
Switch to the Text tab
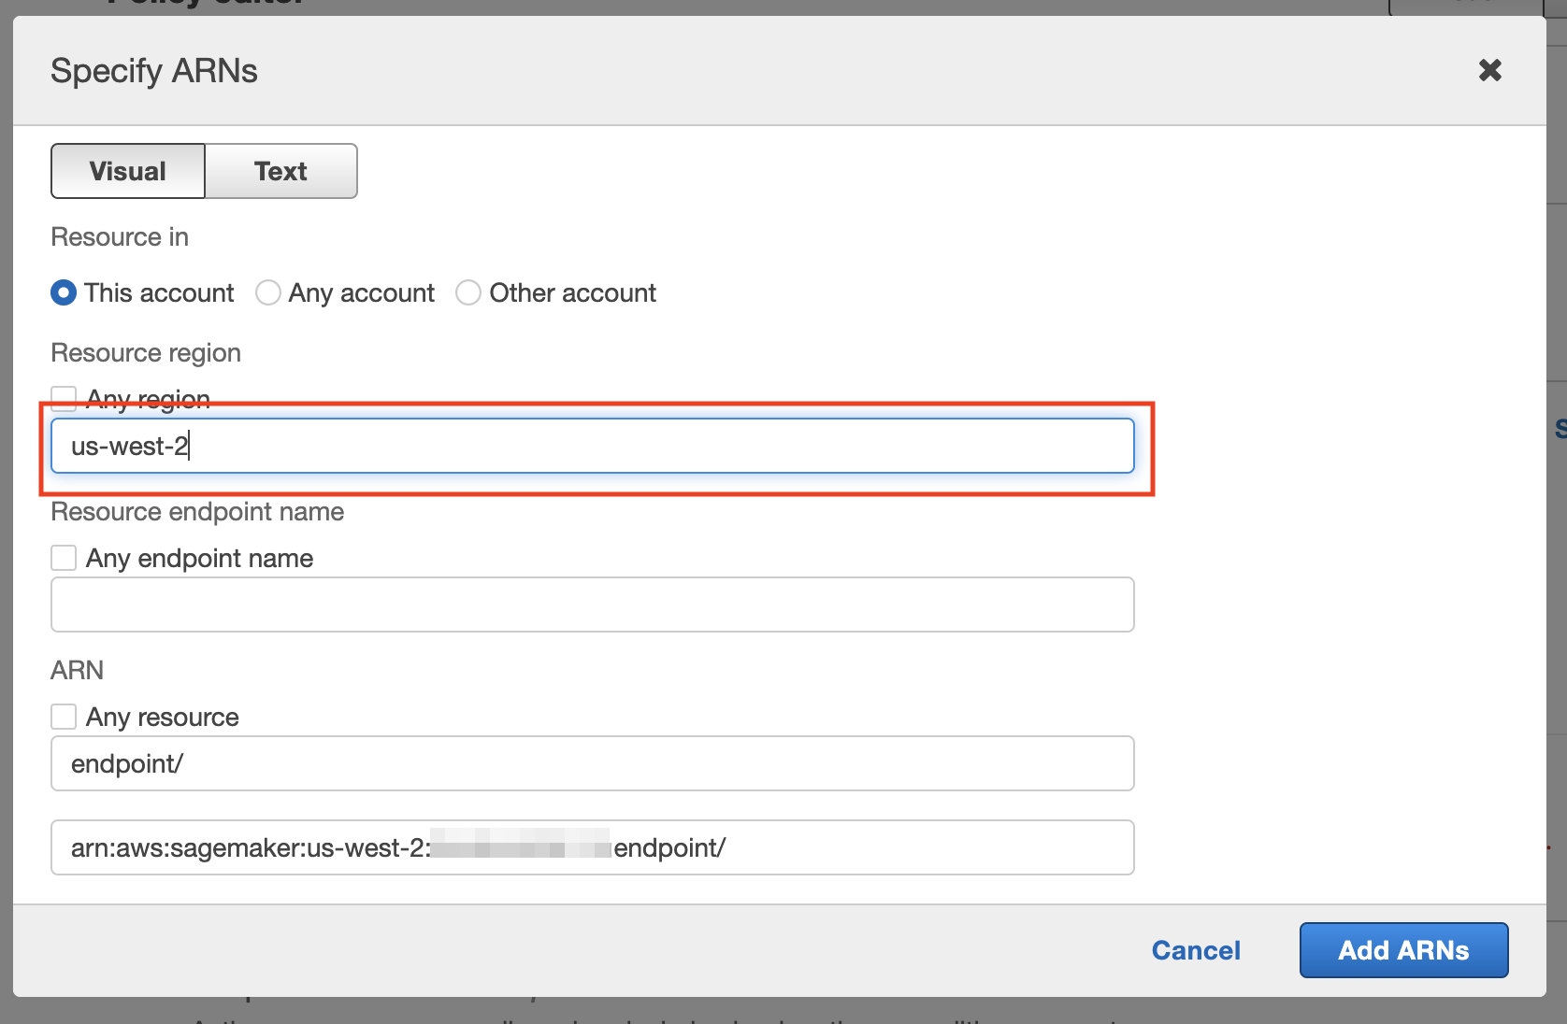pyautogui.click(x=280, y=171)
